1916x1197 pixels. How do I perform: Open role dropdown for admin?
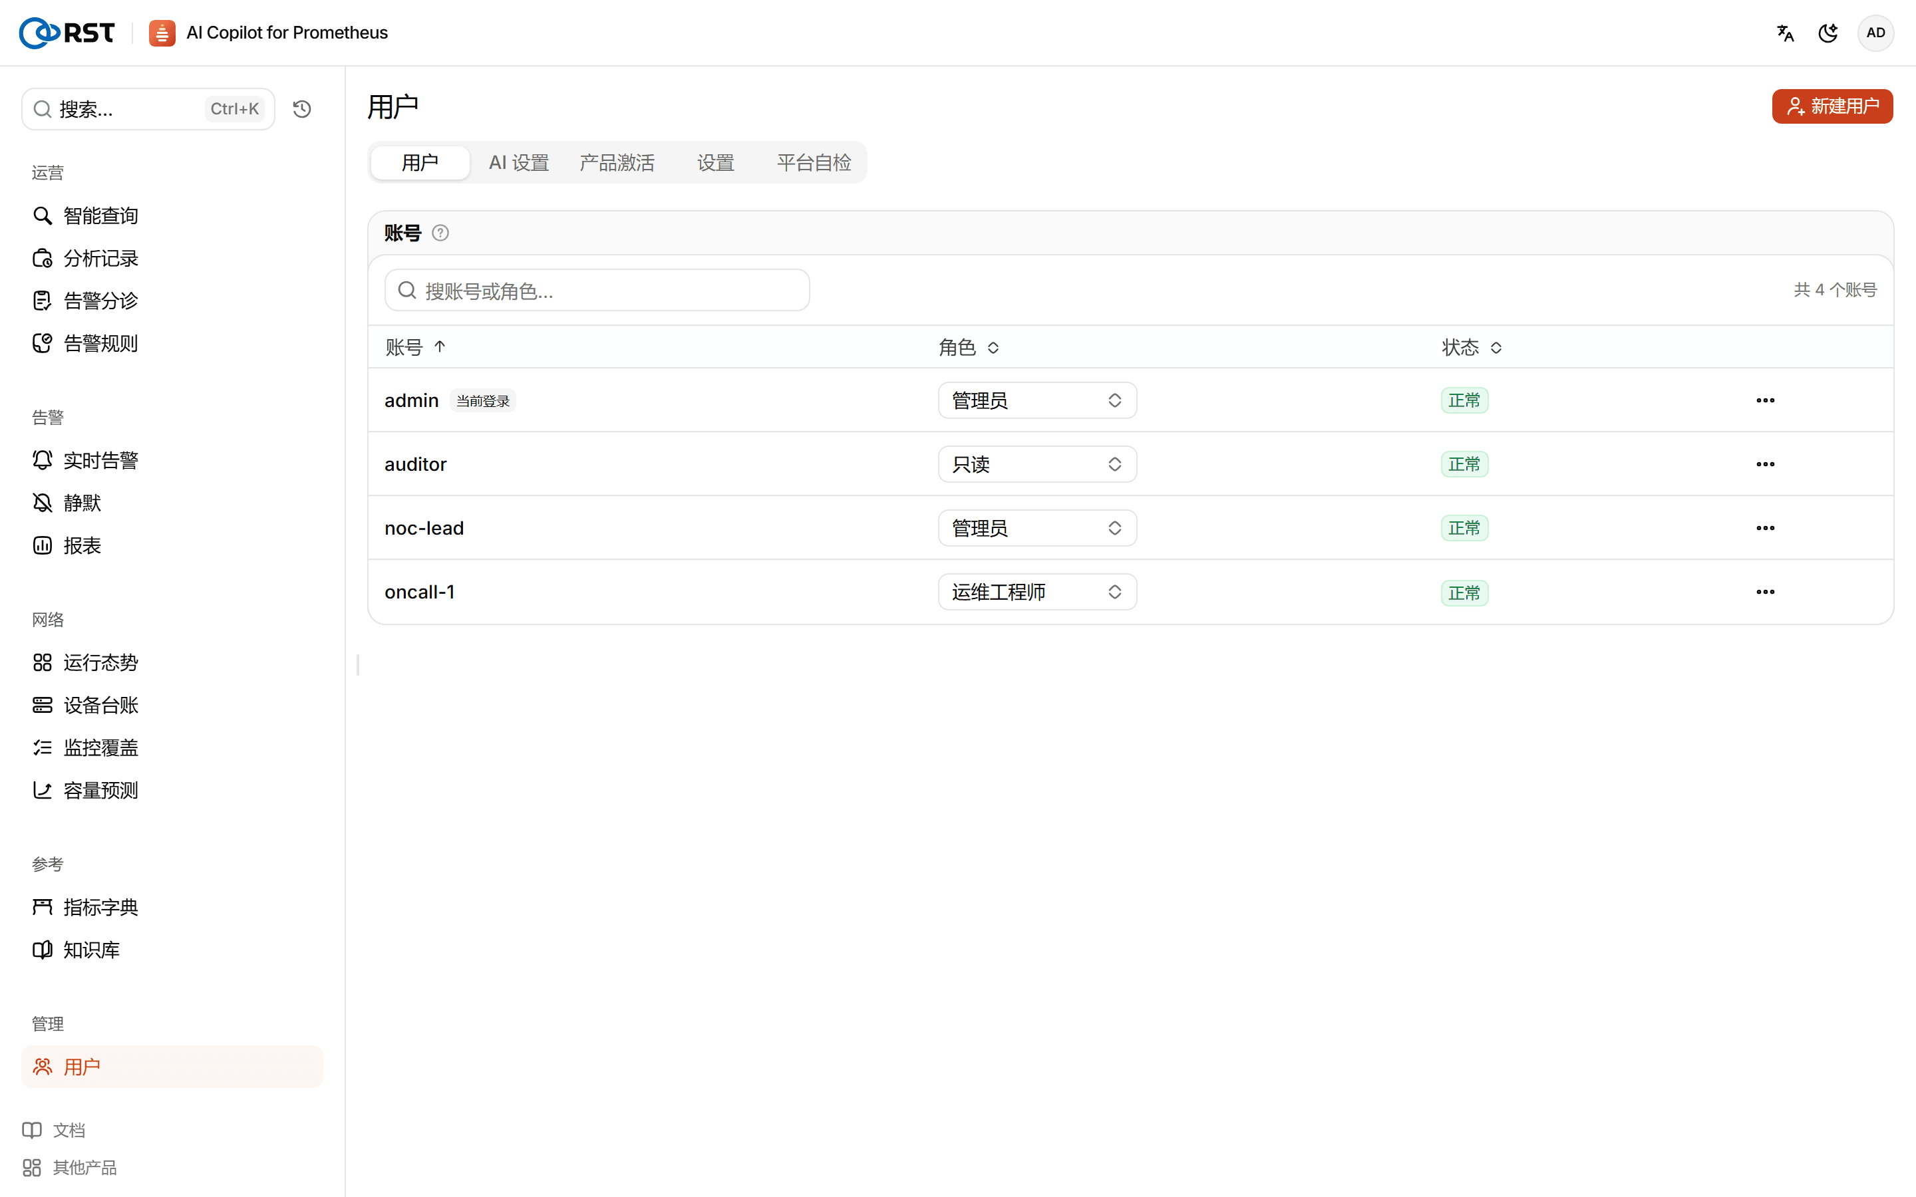coord(1037,400)
